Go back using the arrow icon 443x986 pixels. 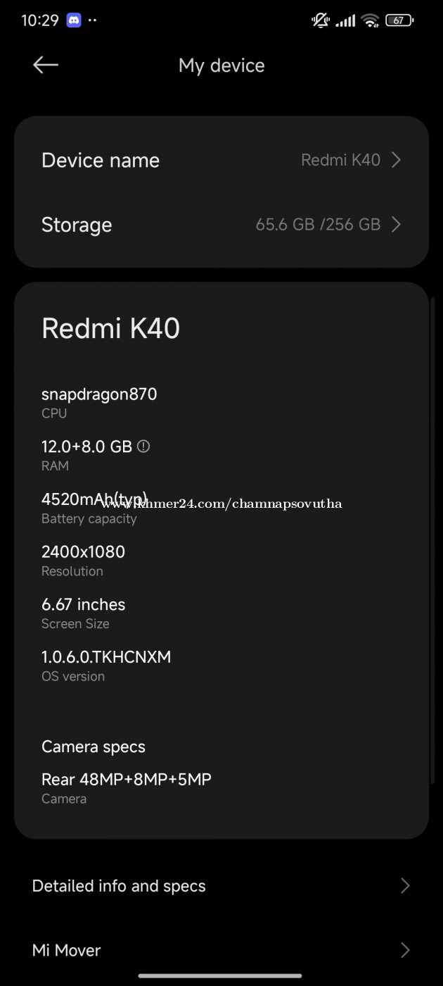pos(46,65)
